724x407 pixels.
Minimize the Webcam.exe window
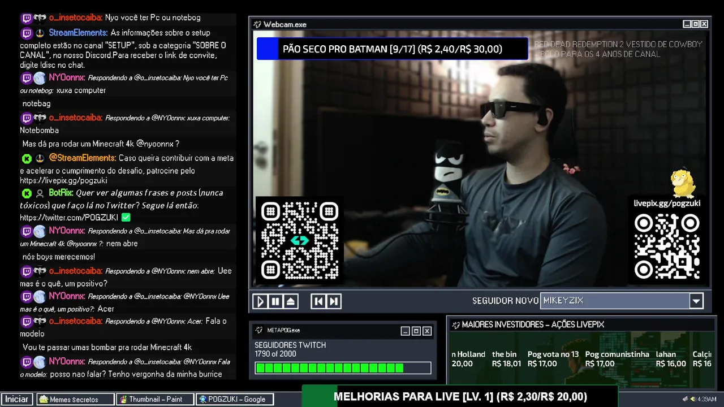click(687, 24)
